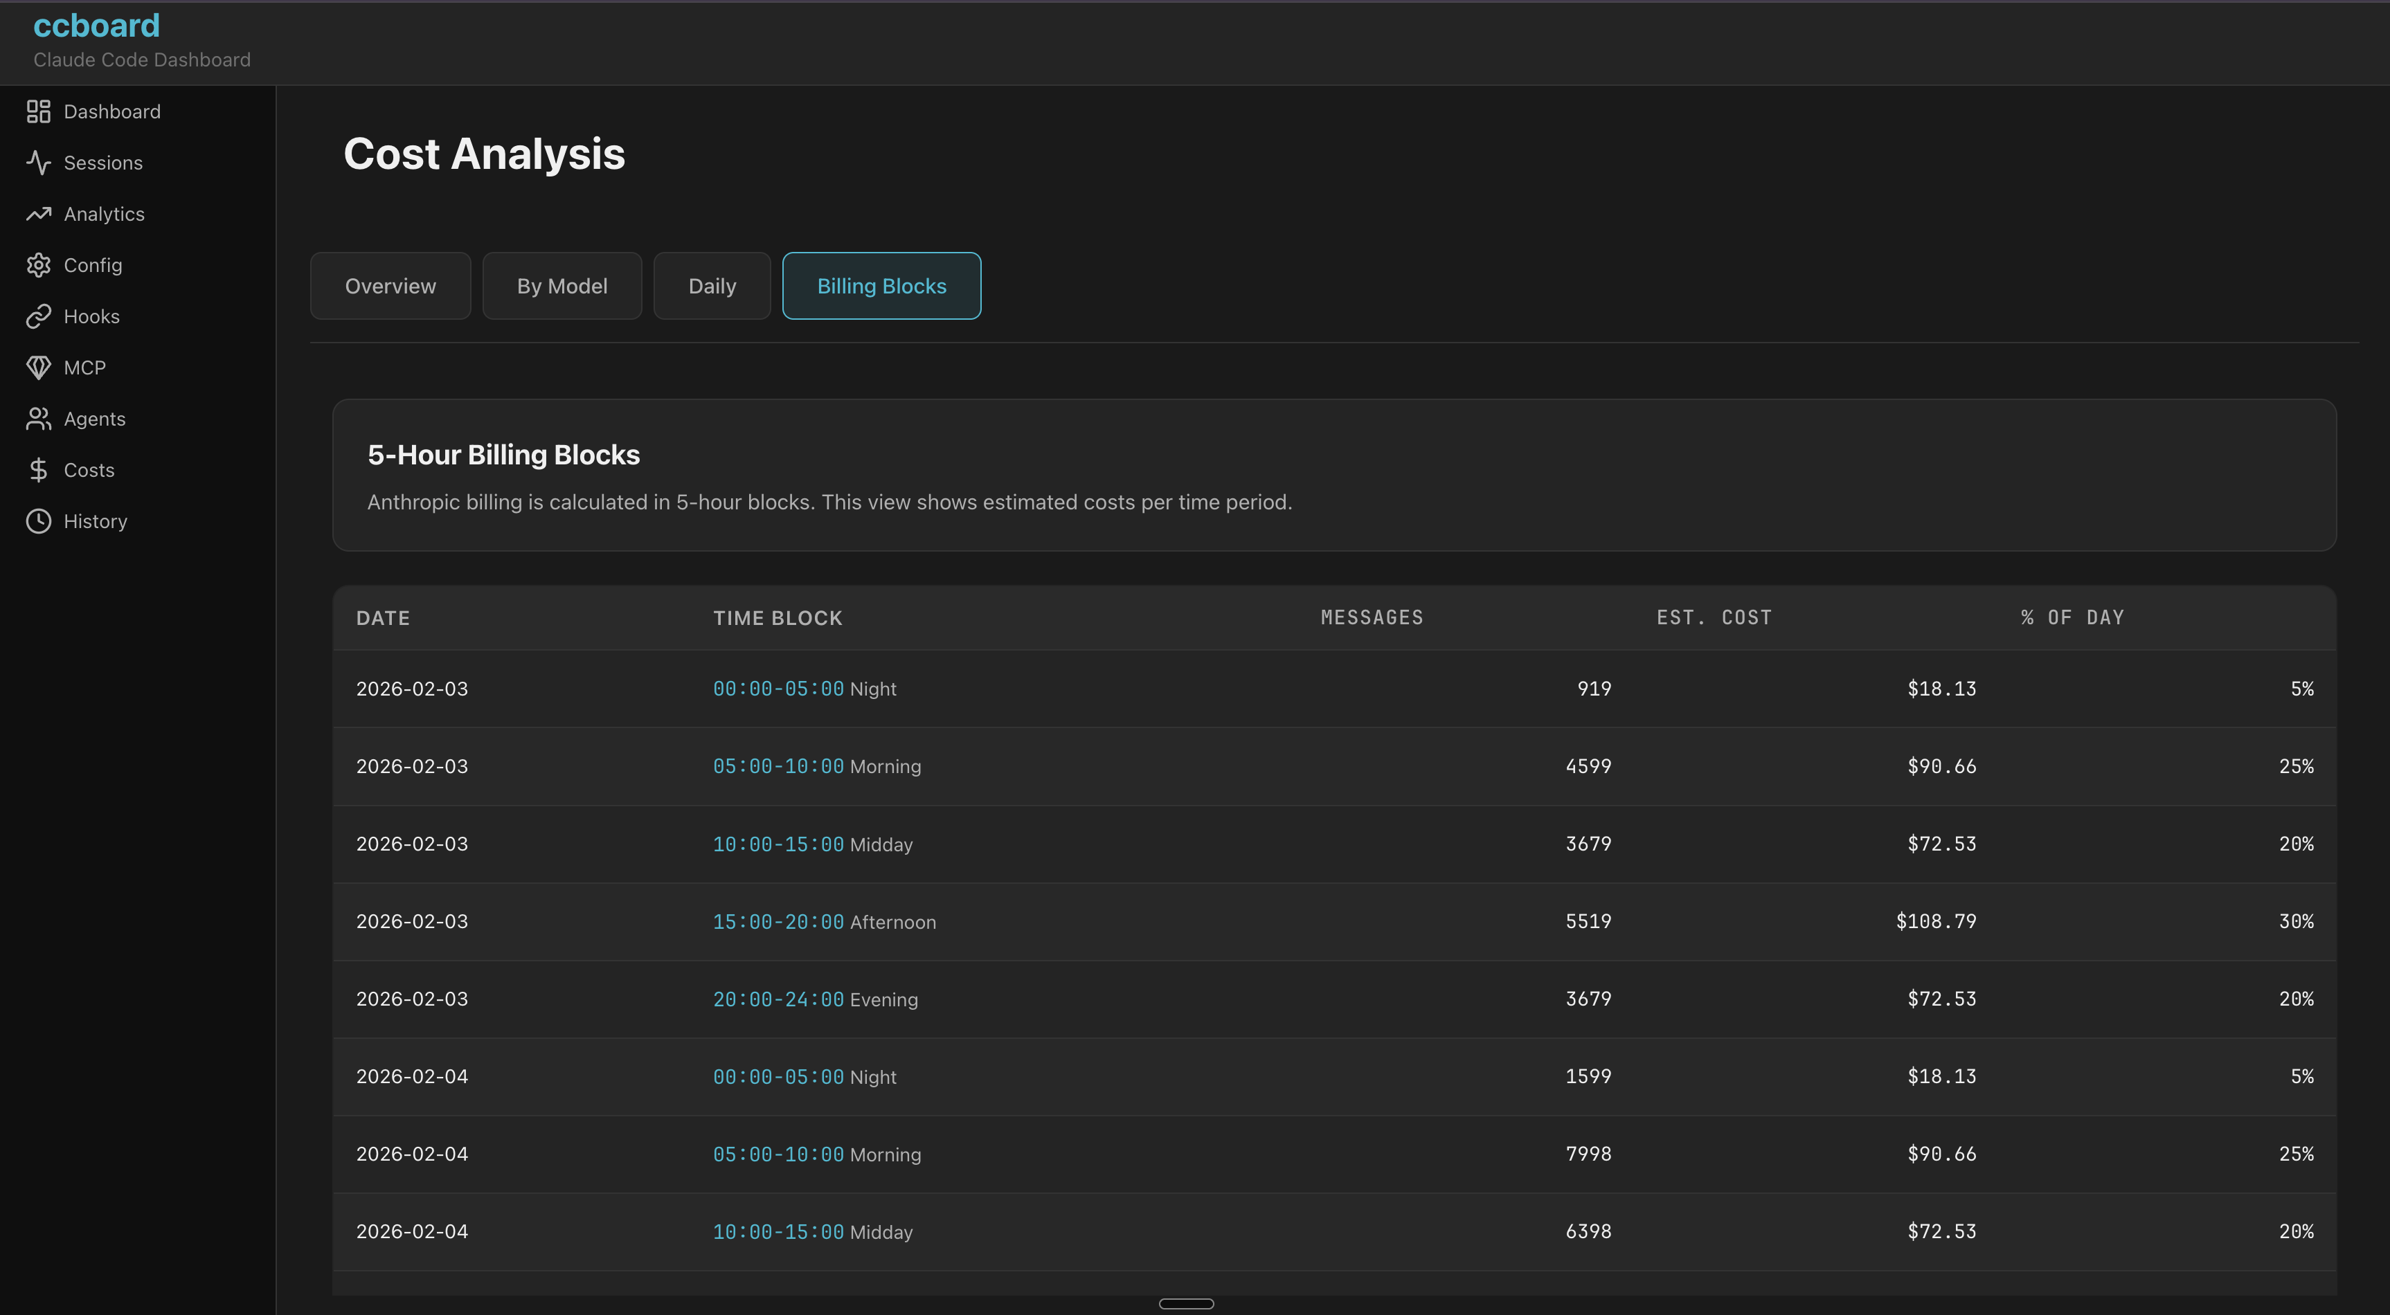Click the bottom resize handle bar
This screenshot has width=2390, height=1315.
(x=1186, y=1303)
